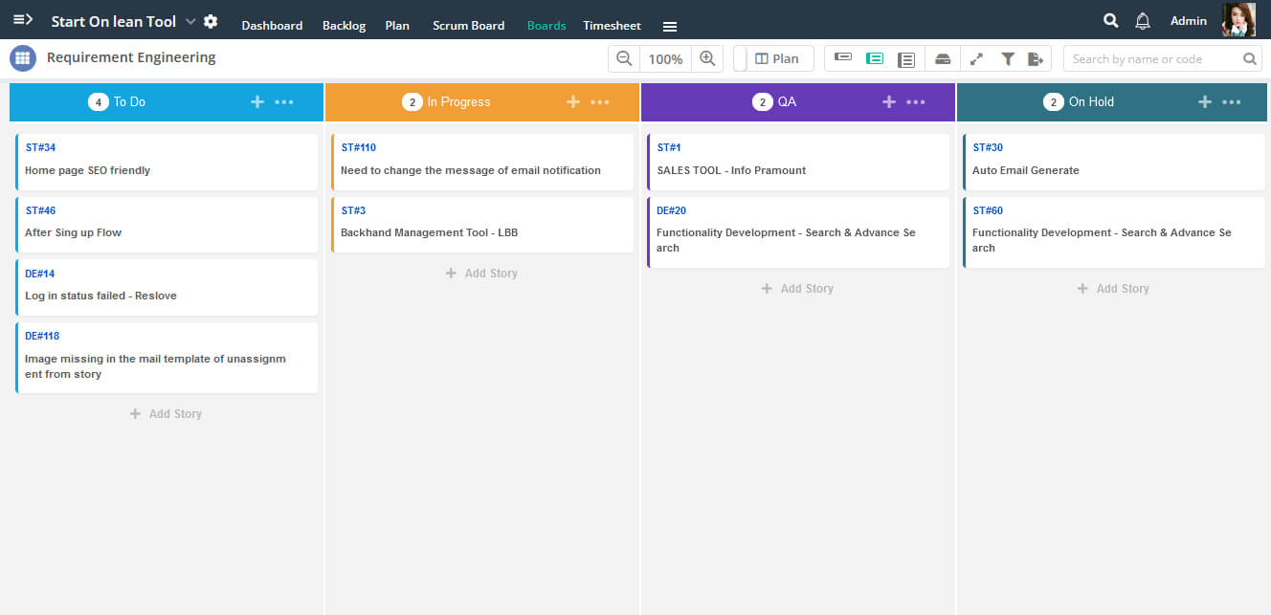The image size is (1271, 615).
Task: Focus the Search by name or code field
Action: pyautogui.click(x=1153, y=58)
